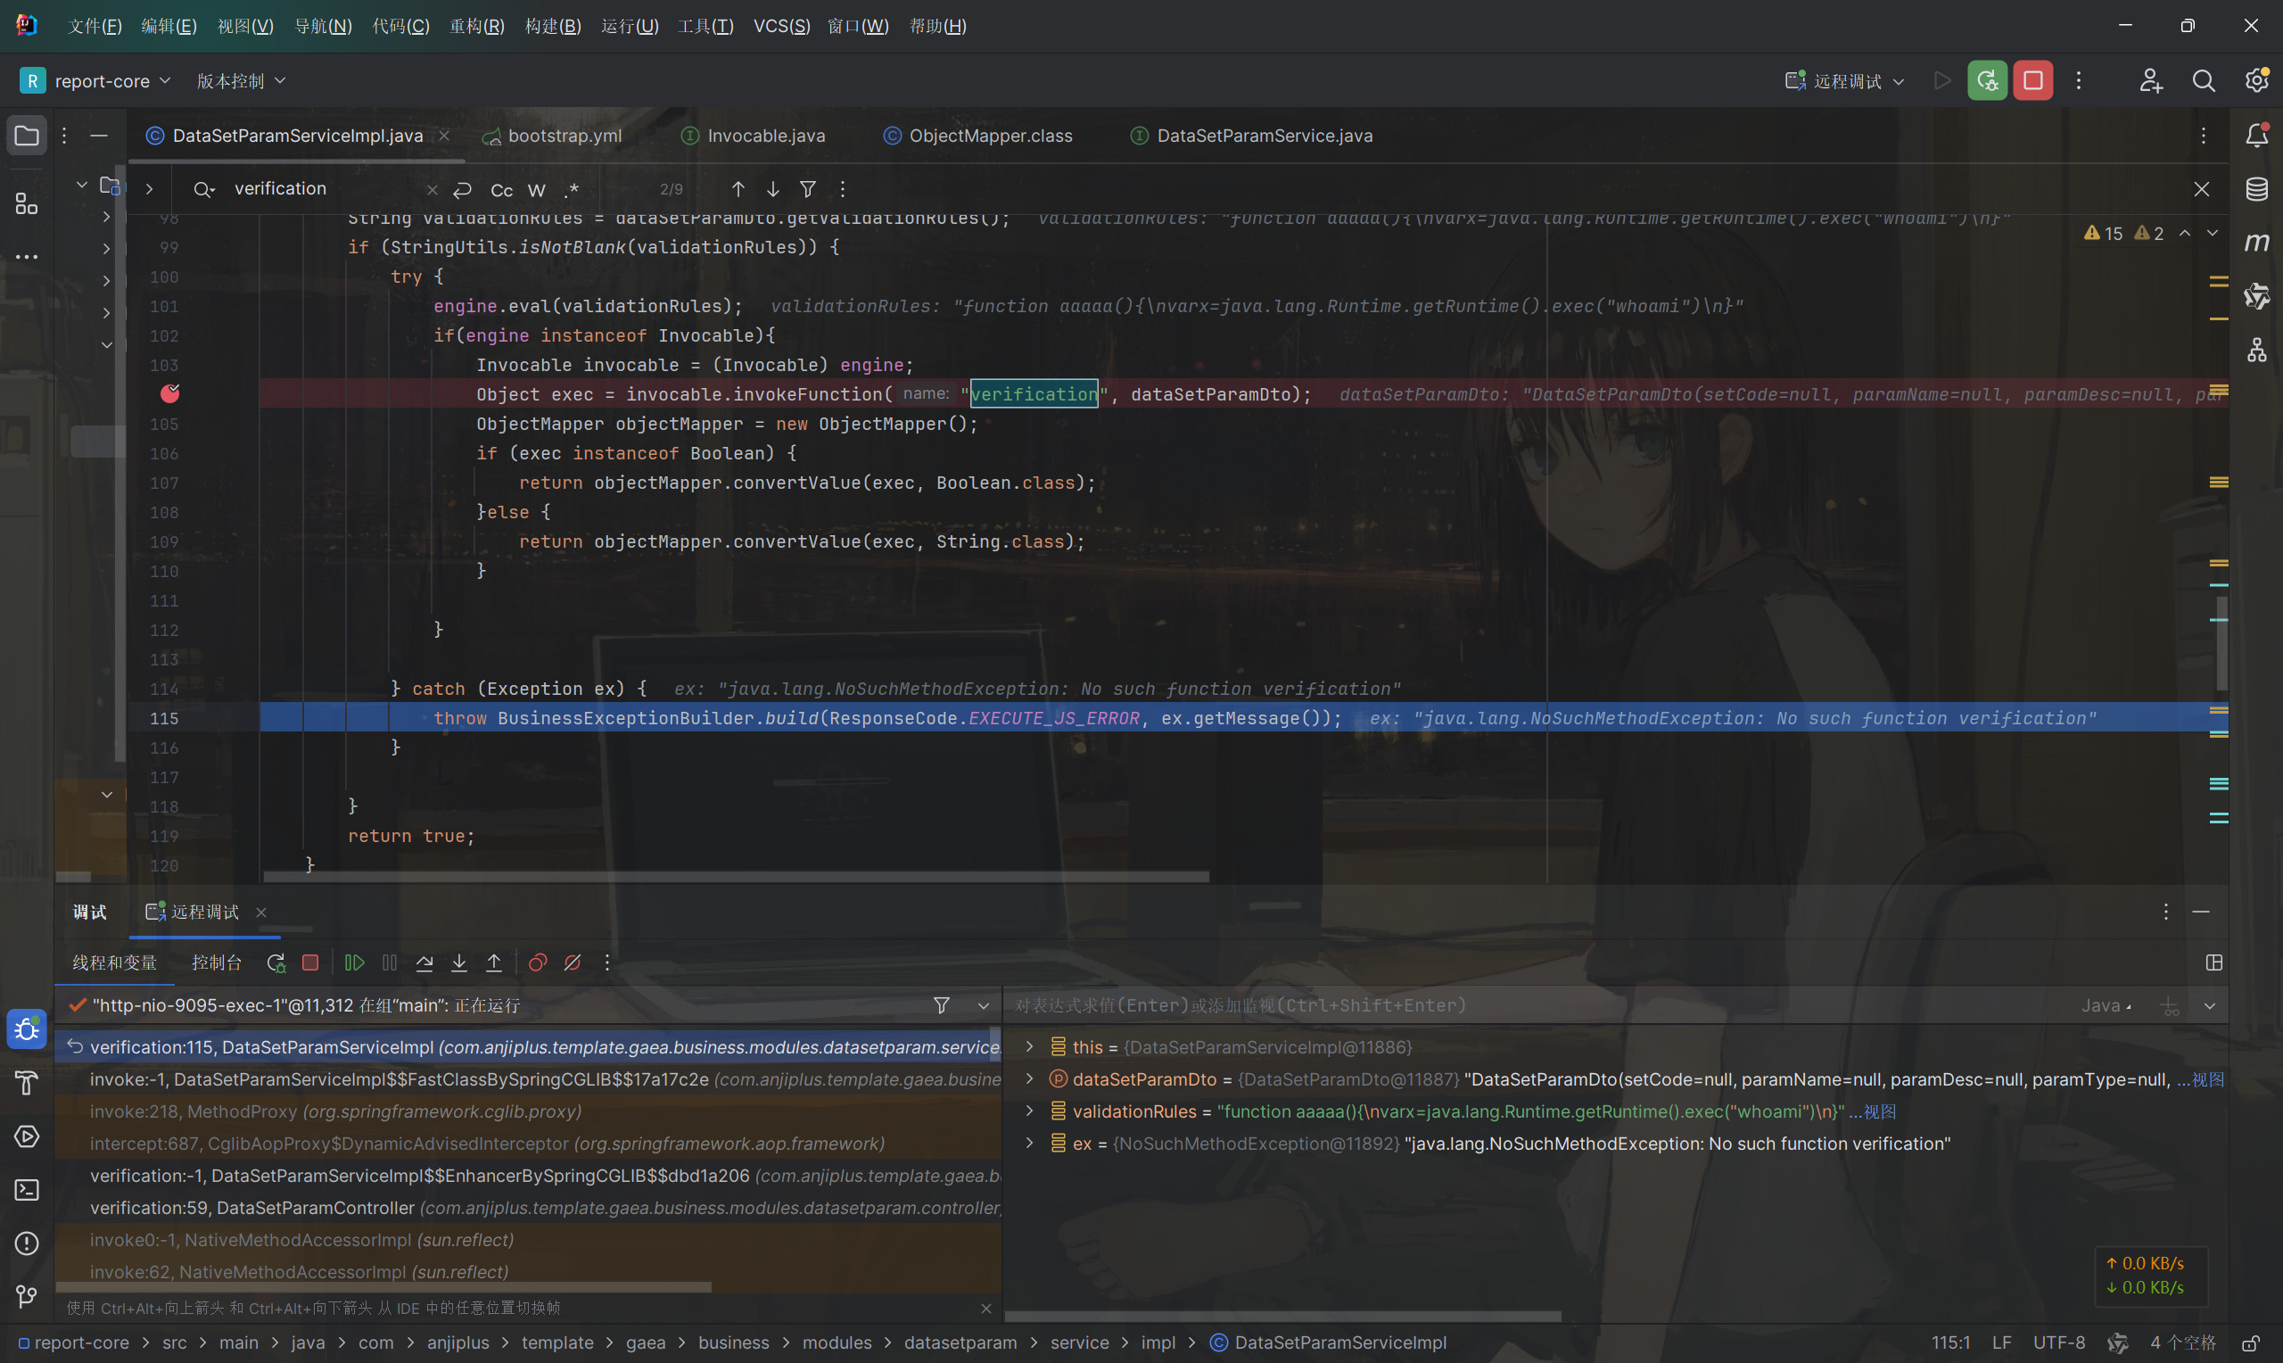Open the Debug tool window bug icon
Screen dimensions: 2283x1363
[27, 1028]
